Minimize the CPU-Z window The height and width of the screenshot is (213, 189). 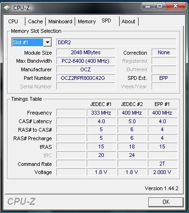148,6
